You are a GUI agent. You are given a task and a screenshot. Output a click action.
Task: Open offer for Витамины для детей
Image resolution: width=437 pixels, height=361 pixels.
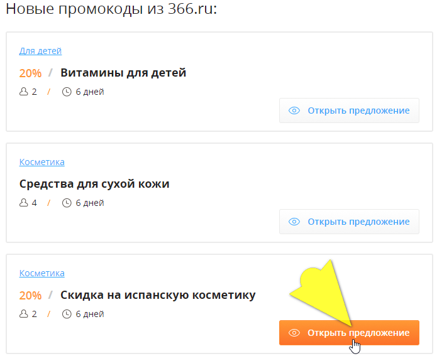pos(349,110)
